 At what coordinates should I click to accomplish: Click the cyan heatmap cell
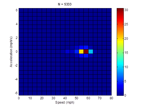[91, 51]
